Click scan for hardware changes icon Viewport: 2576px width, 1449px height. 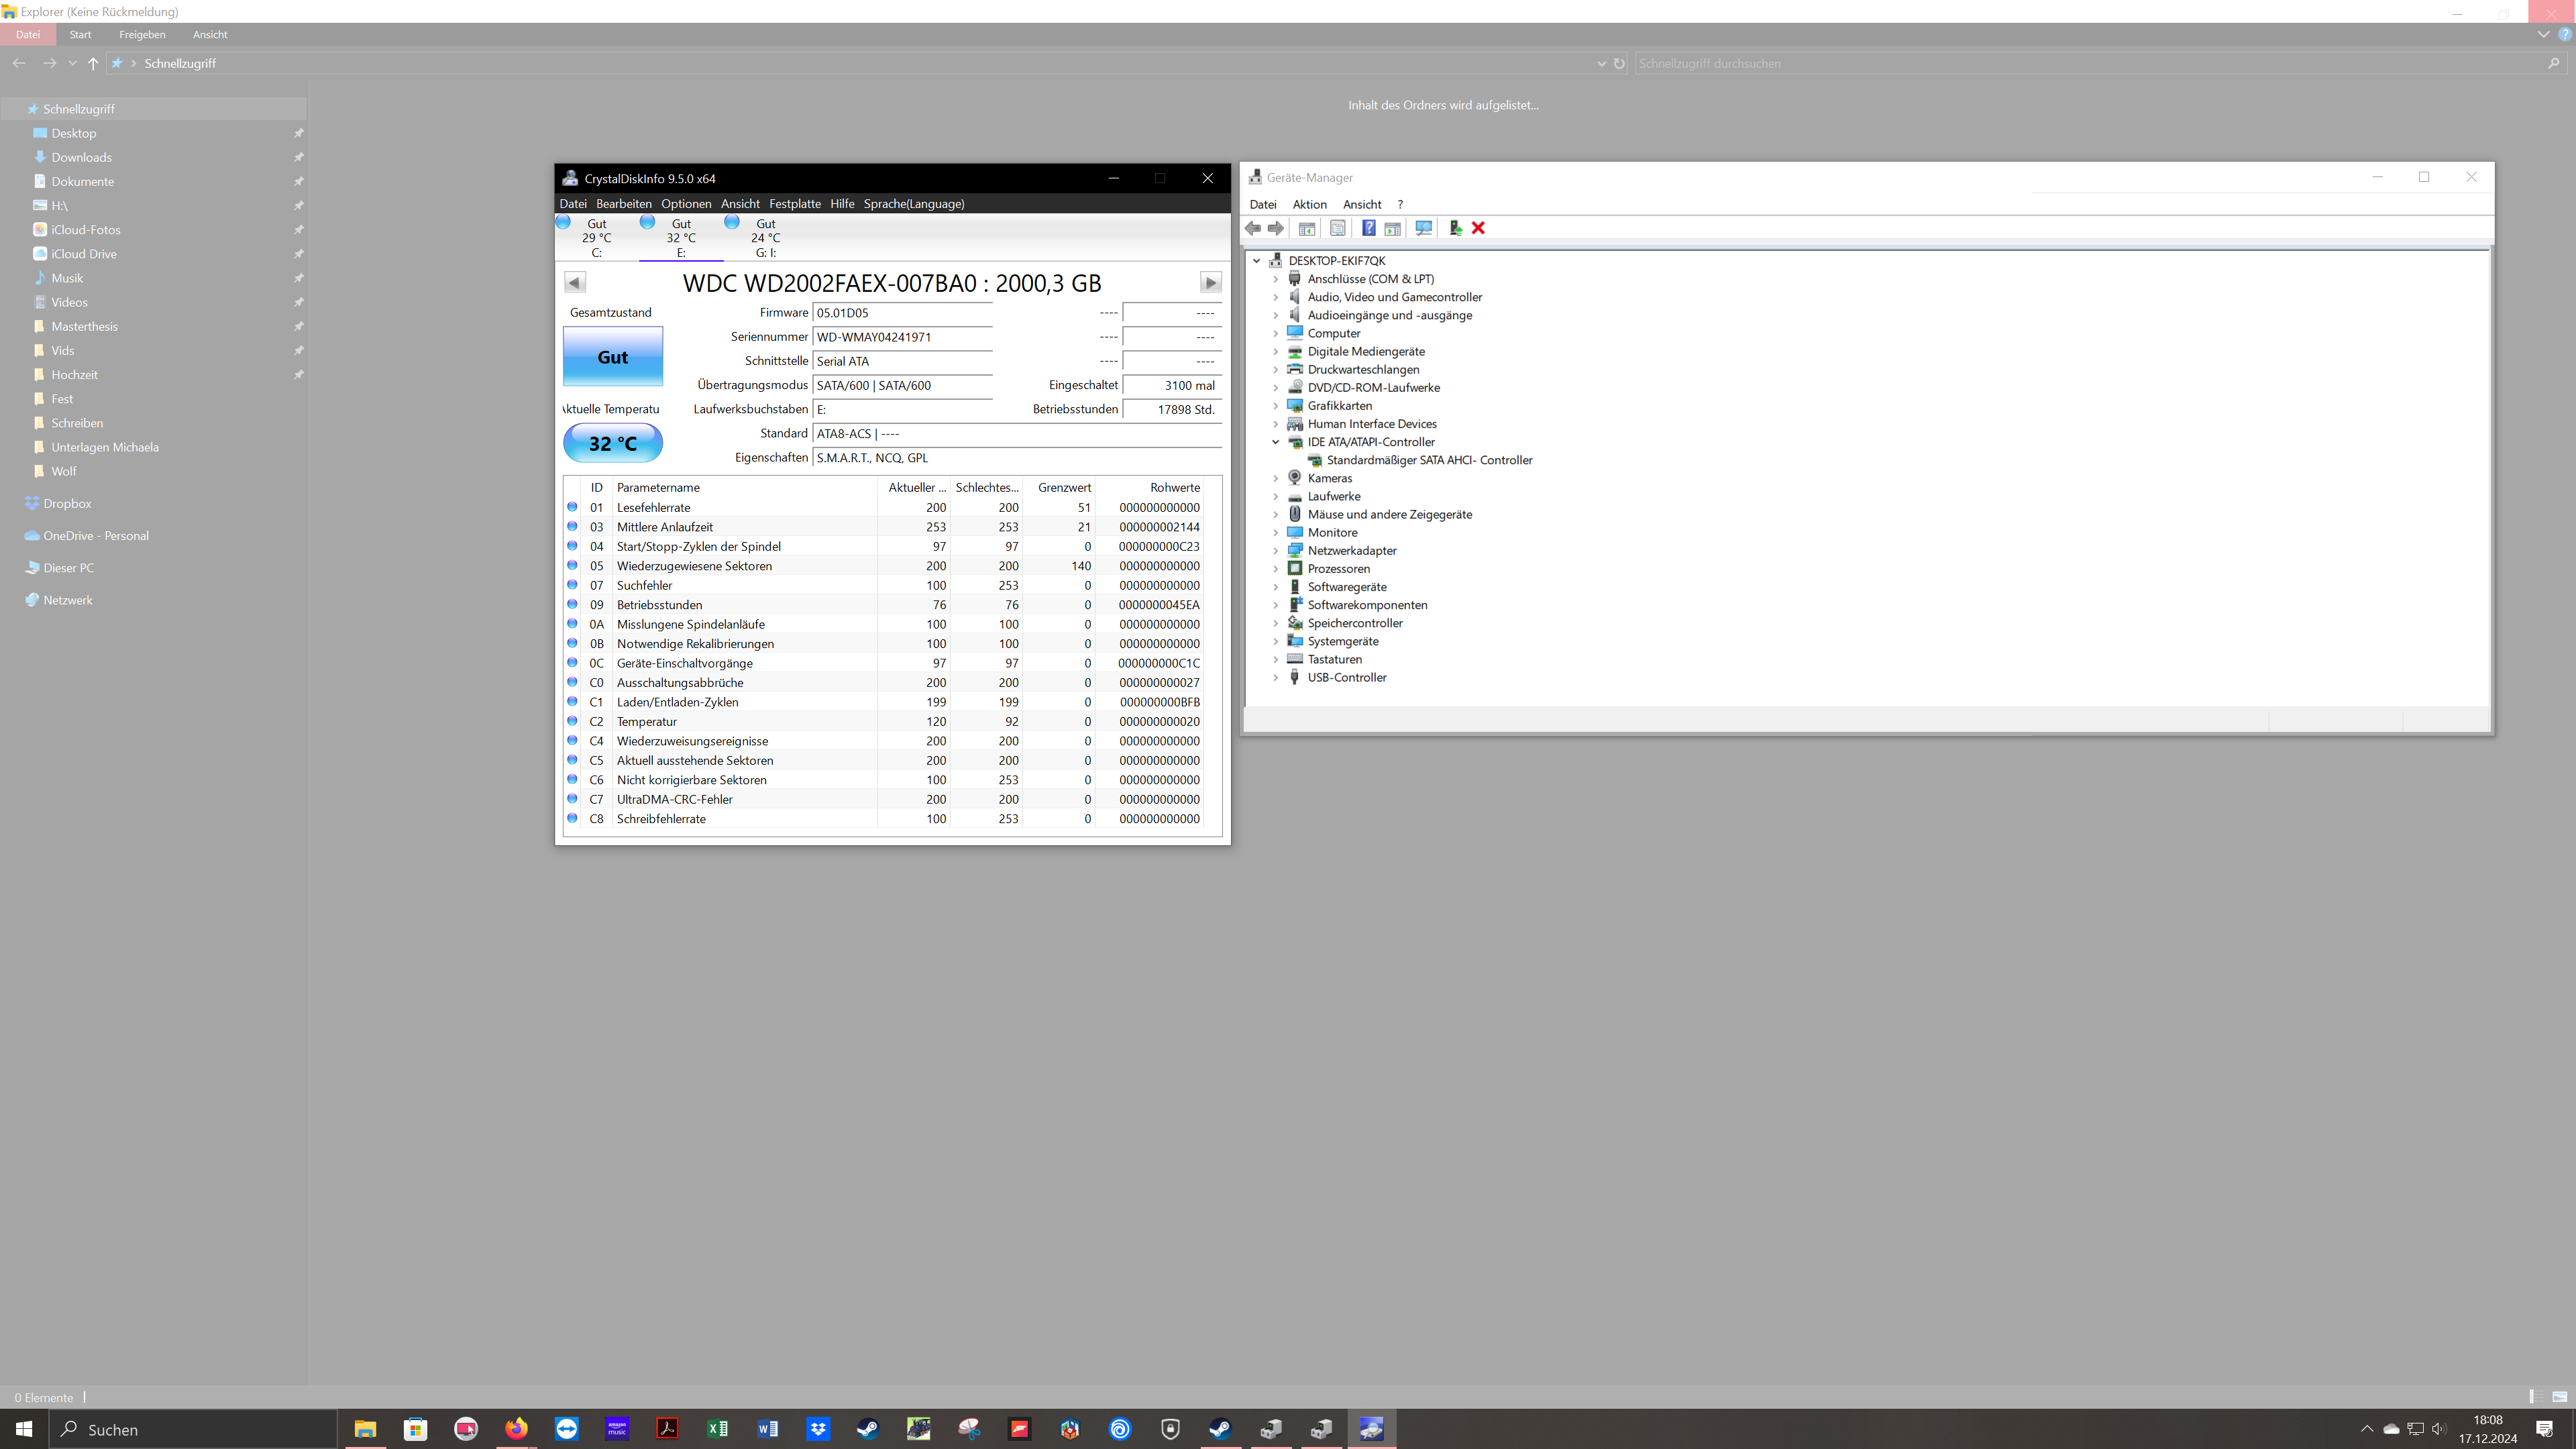(x=1423, y=228)
